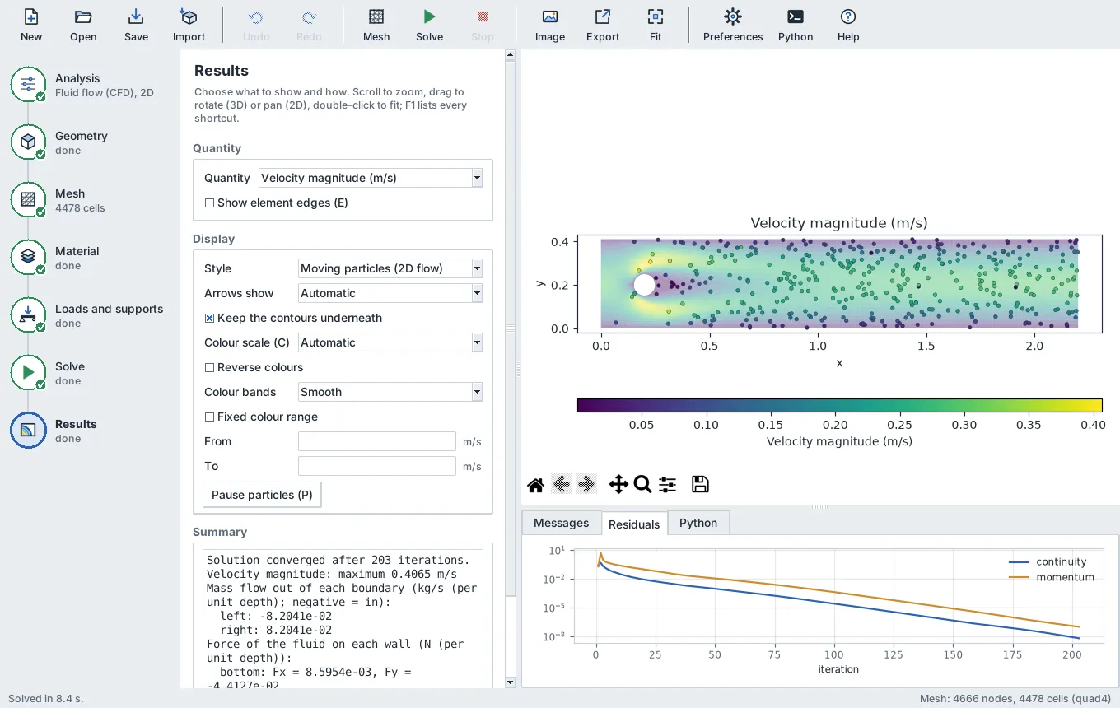
Task: Click Pause particles (P) button
Action: coord(262,495)
